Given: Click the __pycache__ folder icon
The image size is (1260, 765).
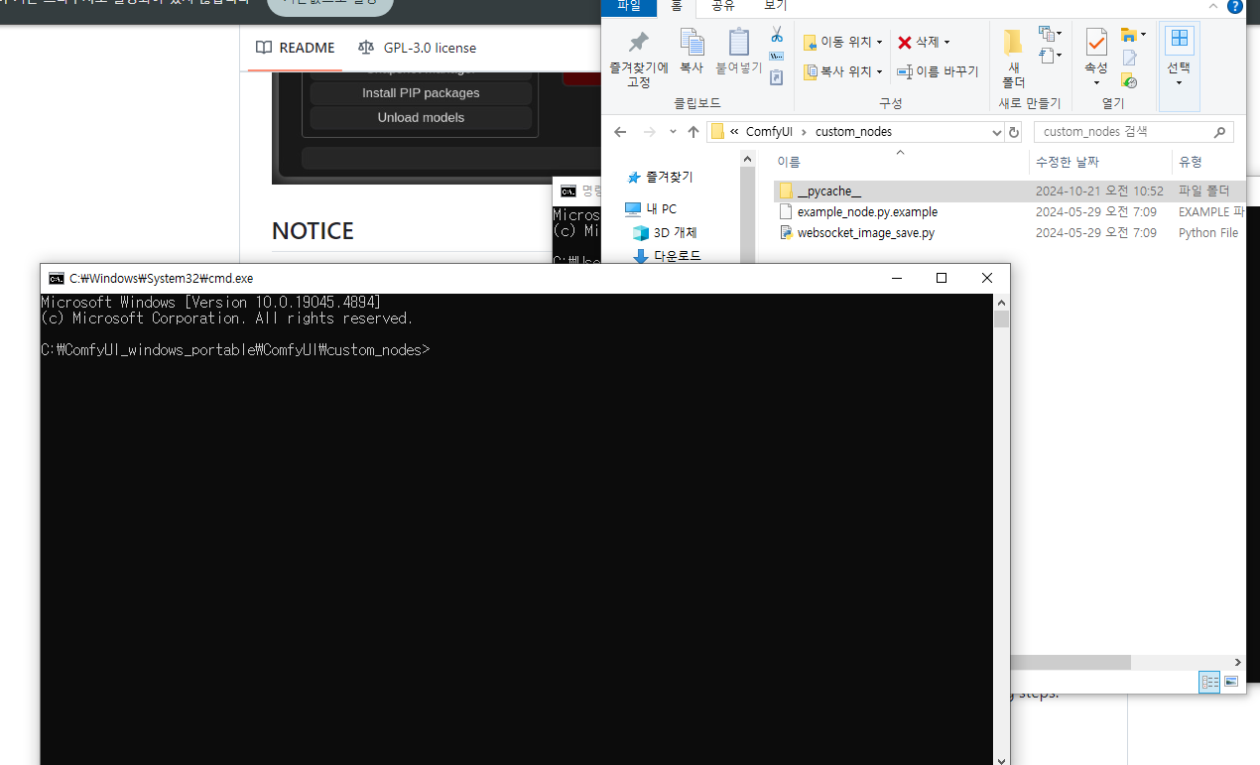Looking at the screenshot, I should coord(786,191).
